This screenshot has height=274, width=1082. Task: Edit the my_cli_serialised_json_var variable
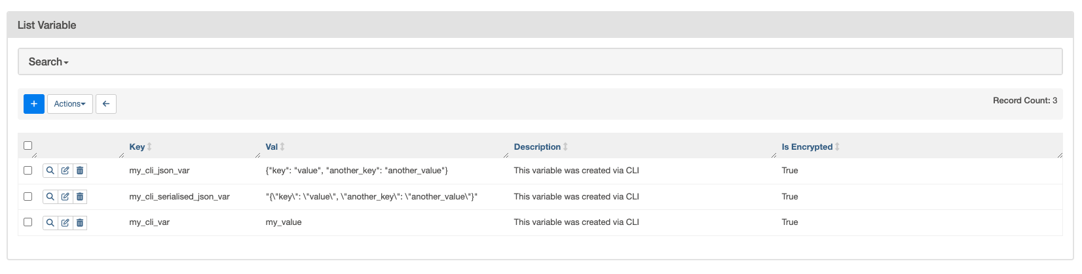[x=65, y=197]
